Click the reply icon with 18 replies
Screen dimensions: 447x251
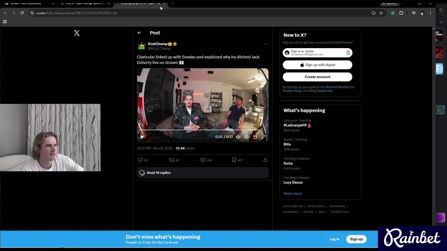(140, 160)
